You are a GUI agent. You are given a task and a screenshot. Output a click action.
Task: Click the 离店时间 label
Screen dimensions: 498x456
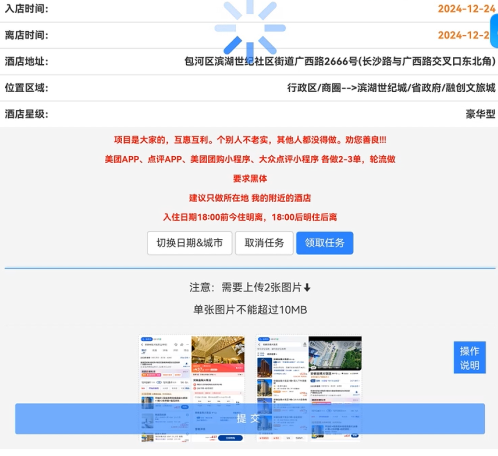tap(26, 35)
